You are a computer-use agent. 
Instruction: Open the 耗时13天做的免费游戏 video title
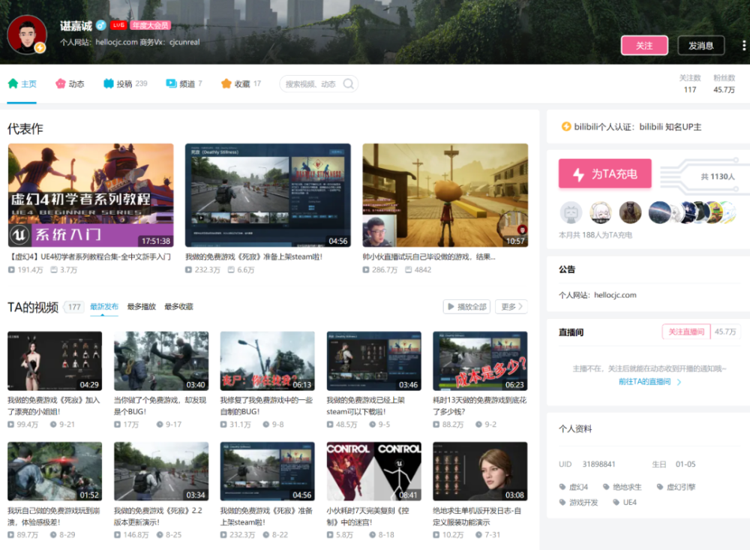(x=480, y=405)
